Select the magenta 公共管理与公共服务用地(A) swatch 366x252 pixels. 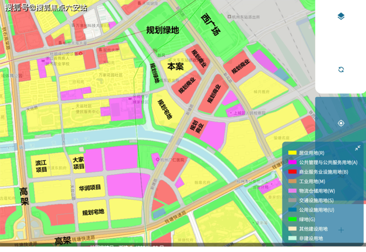pos(292,162)
